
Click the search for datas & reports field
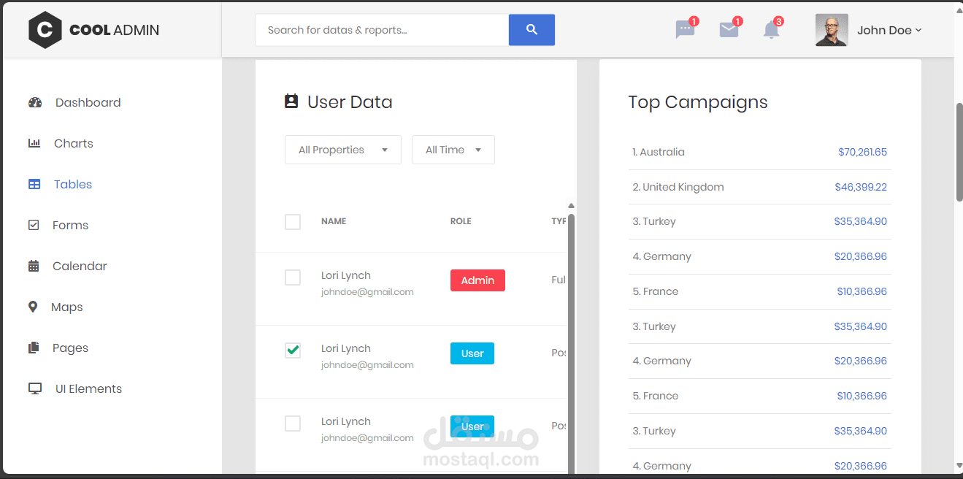pos(382,30)
